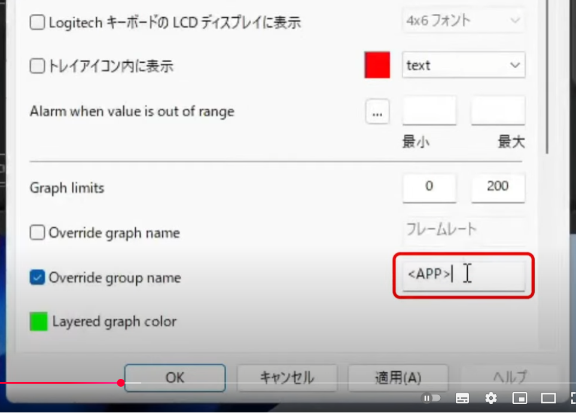Click the <APP> group name field

(464, 276)
